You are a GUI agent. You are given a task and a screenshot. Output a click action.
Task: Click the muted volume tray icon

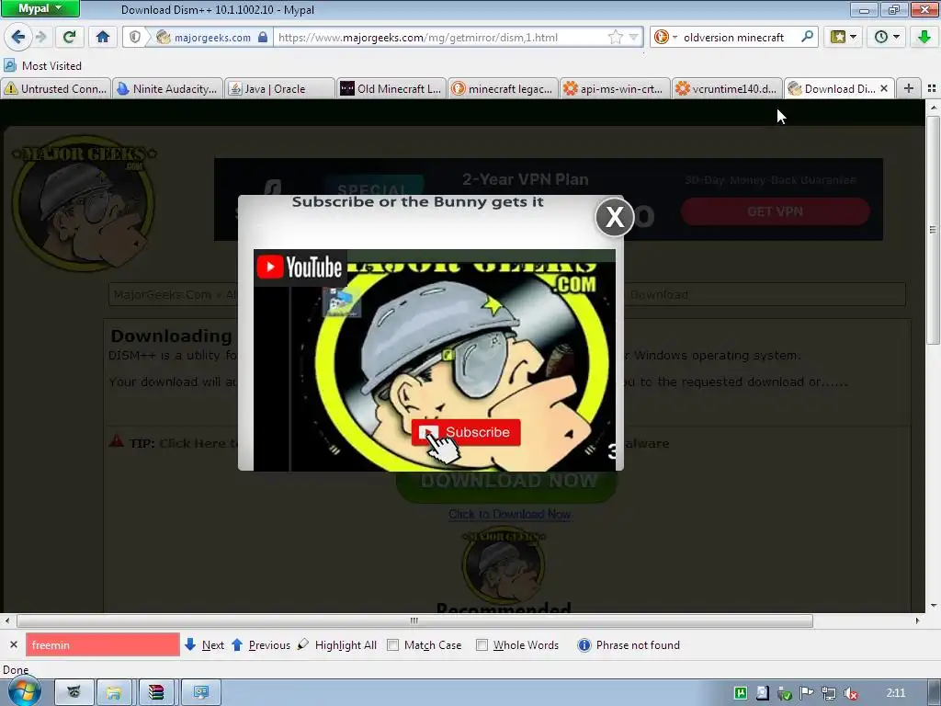(851, 693)
